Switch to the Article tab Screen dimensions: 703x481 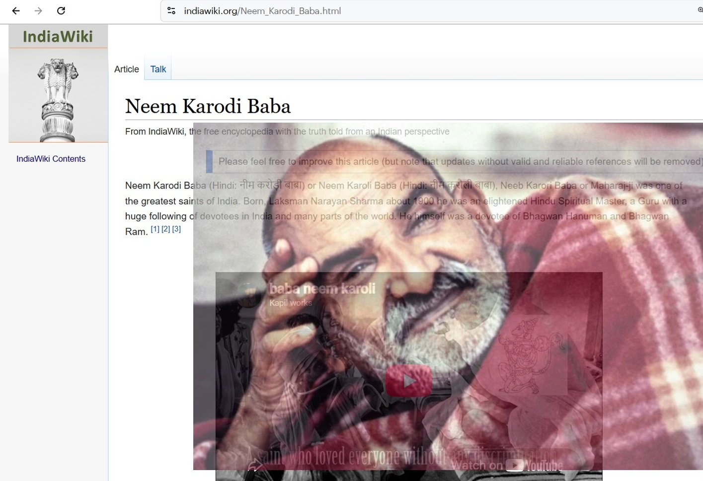[127, 69]
